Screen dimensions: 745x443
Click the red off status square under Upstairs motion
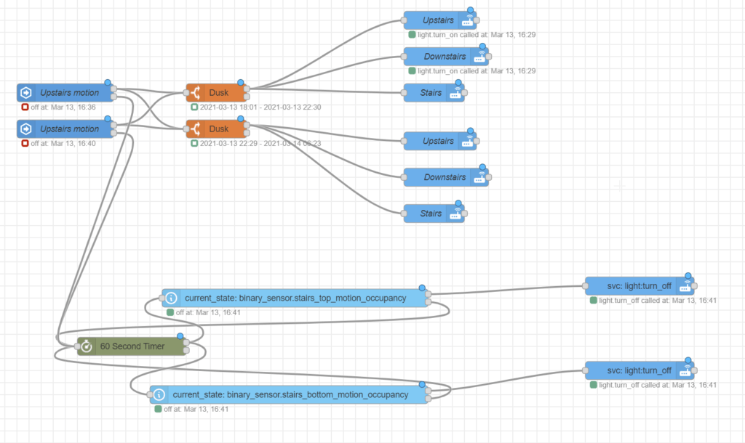(23, 107)
